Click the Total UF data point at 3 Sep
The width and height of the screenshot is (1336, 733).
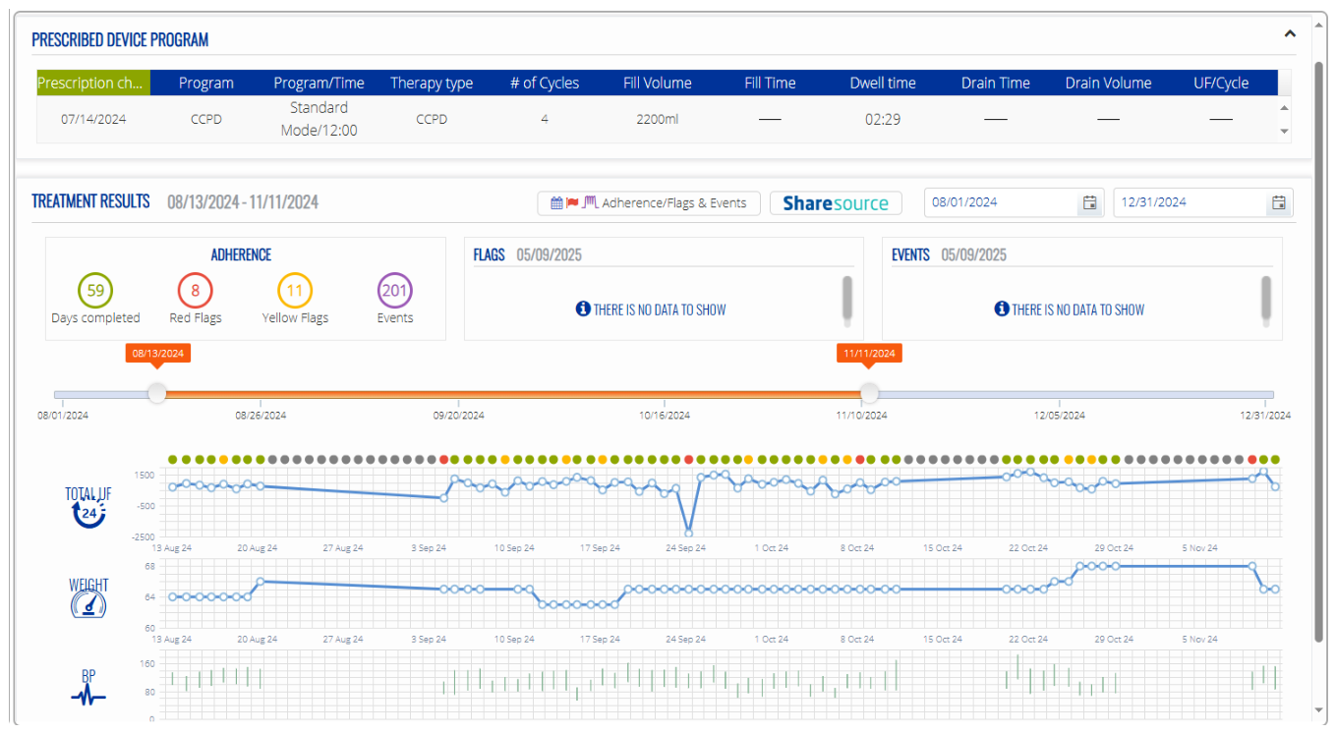pyautogui.click(x=443, y=497)
